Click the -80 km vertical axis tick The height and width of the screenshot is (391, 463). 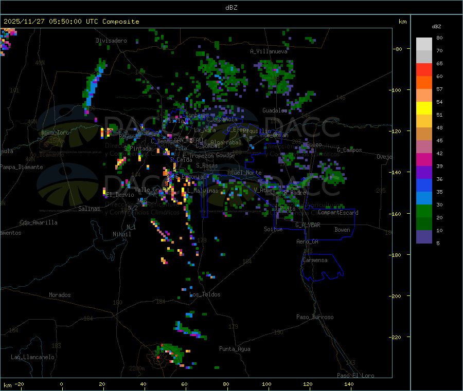pyautogui.click(x=398, y=49)
